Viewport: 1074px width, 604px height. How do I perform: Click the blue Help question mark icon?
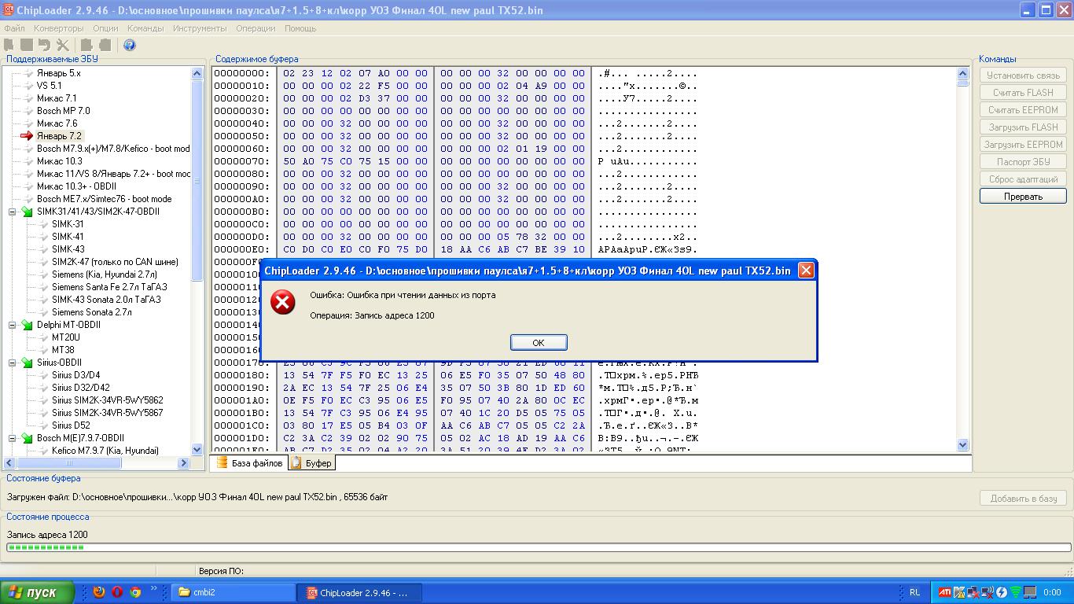point(130,45)
